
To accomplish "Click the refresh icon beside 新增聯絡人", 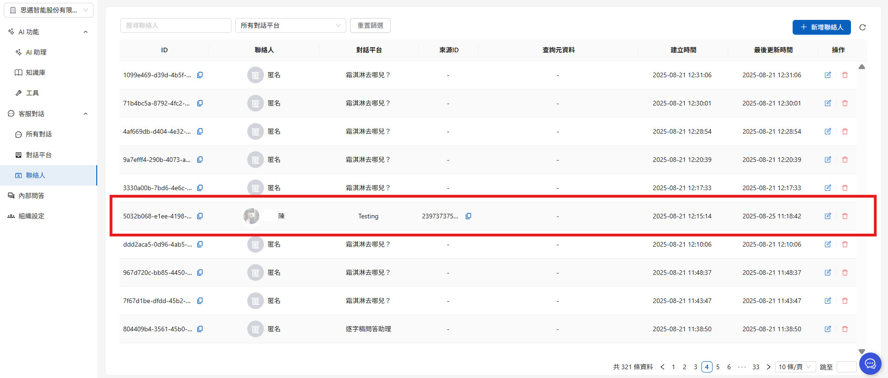I will [x=863, y=27].
